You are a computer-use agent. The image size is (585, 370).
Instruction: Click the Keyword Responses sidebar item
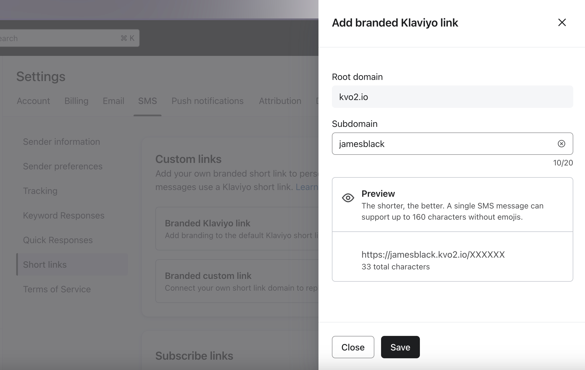63,215
